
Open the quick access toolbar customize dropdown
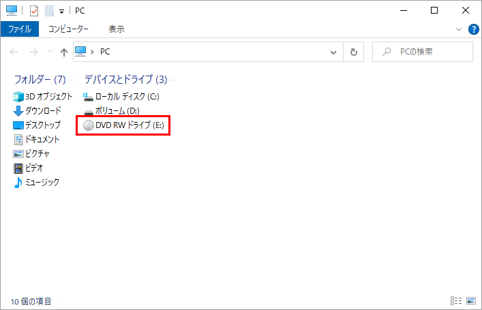tap(62, 12)
